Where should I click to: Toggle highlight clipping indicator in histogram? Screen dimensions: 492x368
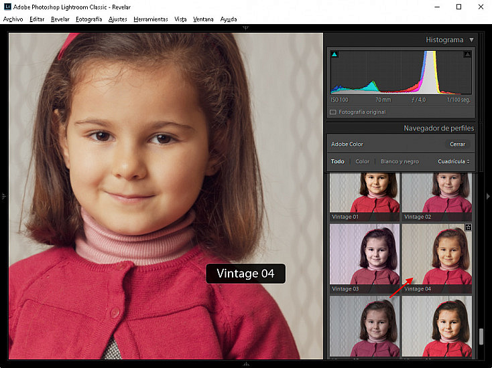coord(467,54)
